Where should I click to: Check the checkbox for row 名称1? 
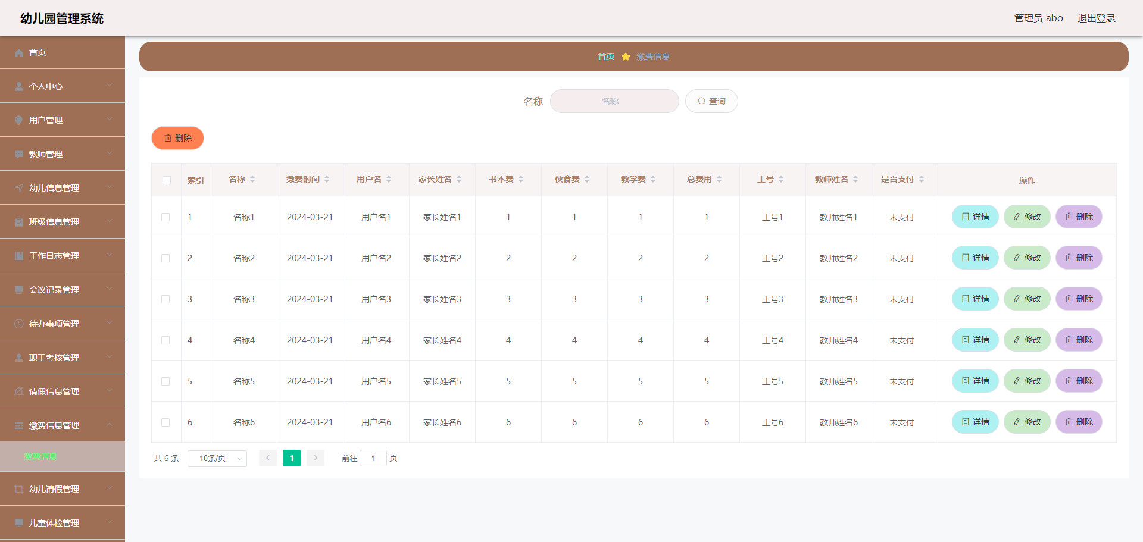(x=165, y=217)
